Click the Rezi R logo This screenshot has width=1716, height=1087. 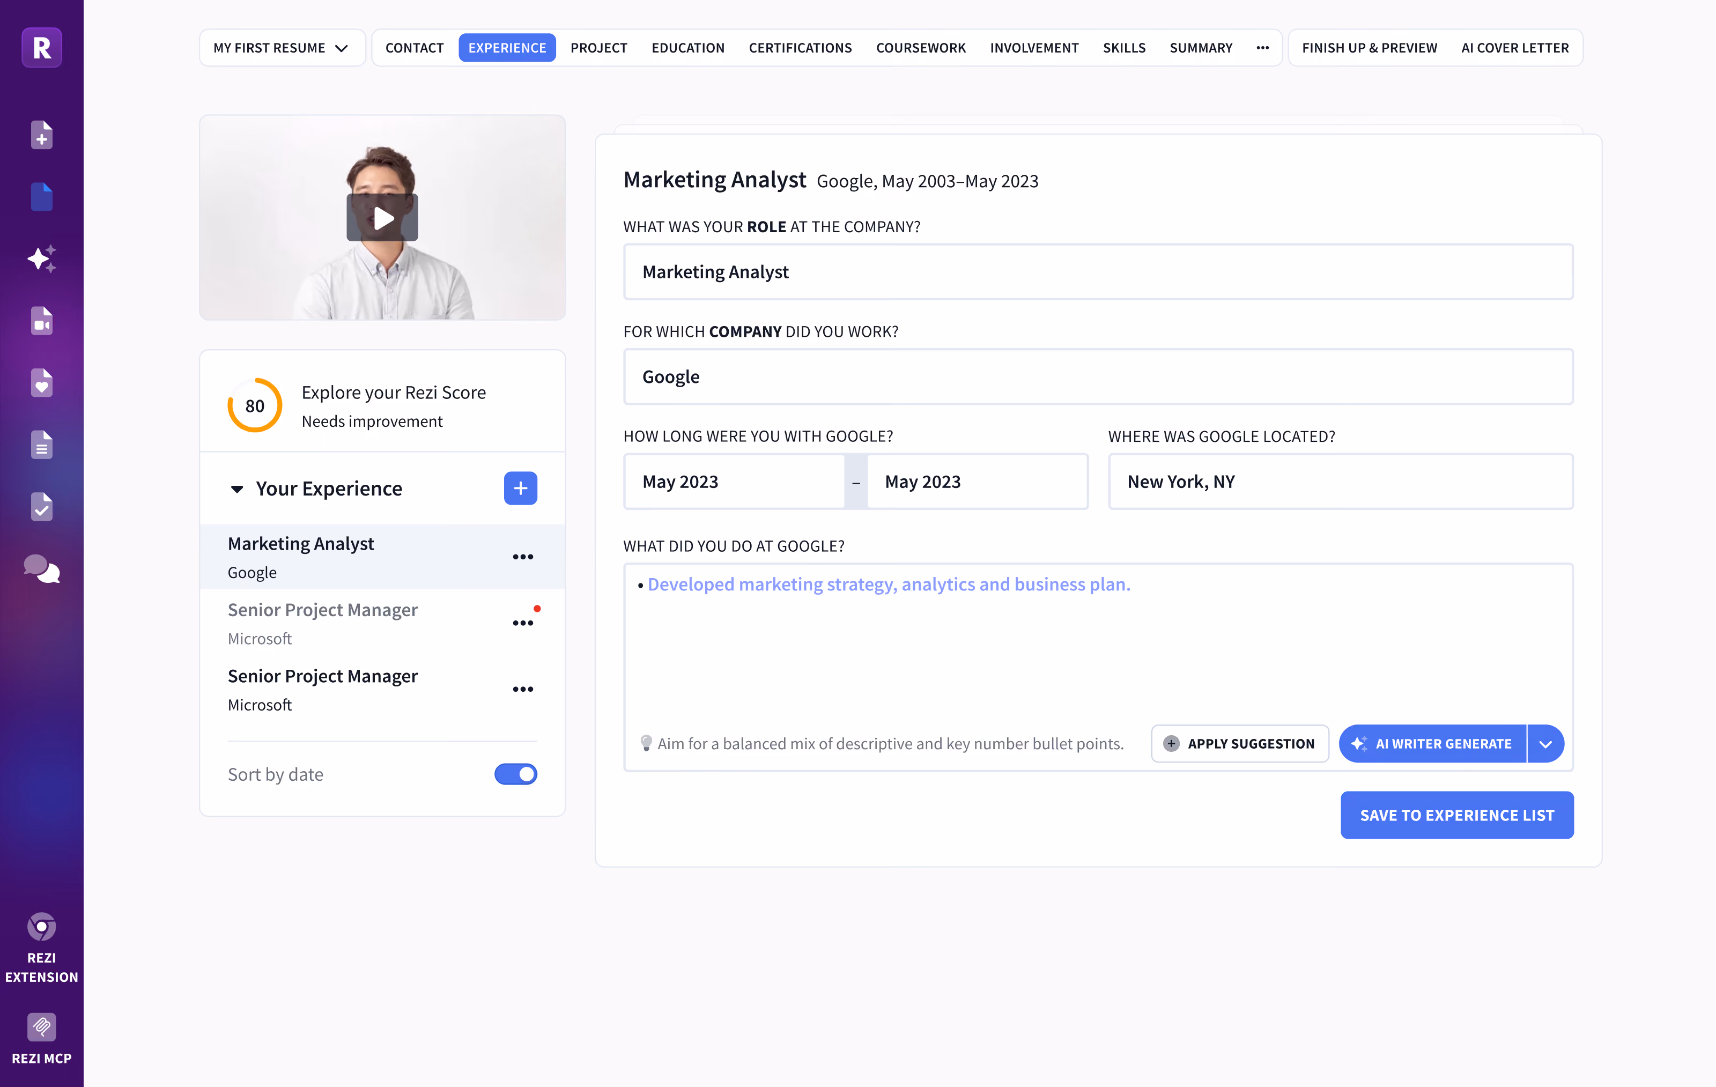(41, 48)
